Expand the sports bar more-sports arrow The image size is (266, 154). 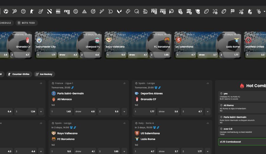click(x=264, y=12)
